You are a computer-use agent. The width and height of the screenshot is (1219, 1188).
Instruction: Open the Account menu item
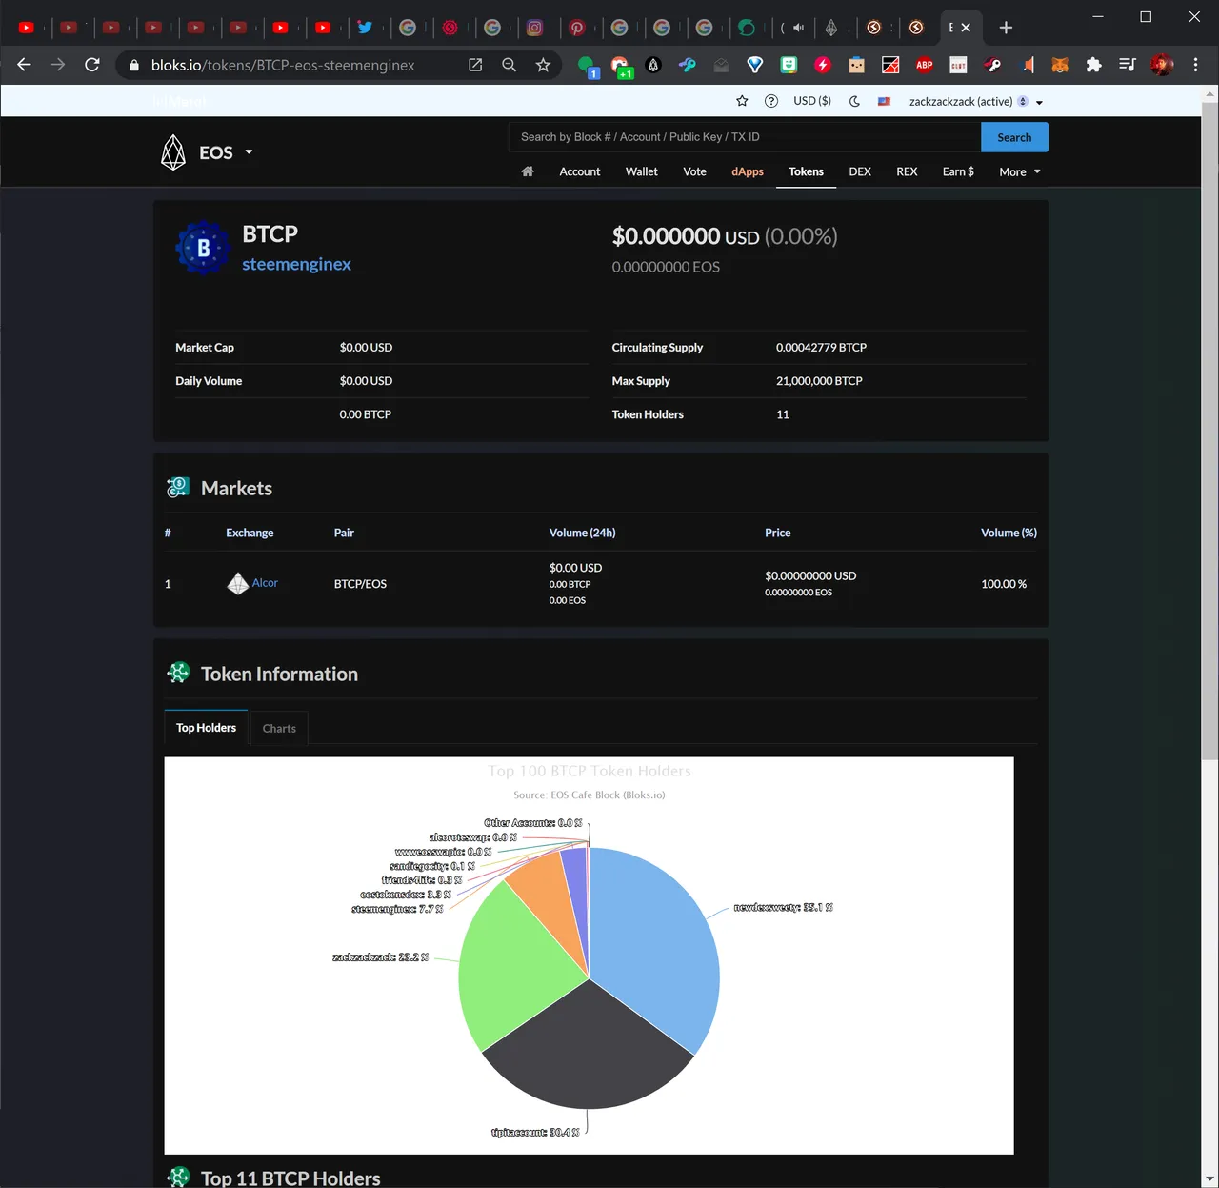(580, 171)
